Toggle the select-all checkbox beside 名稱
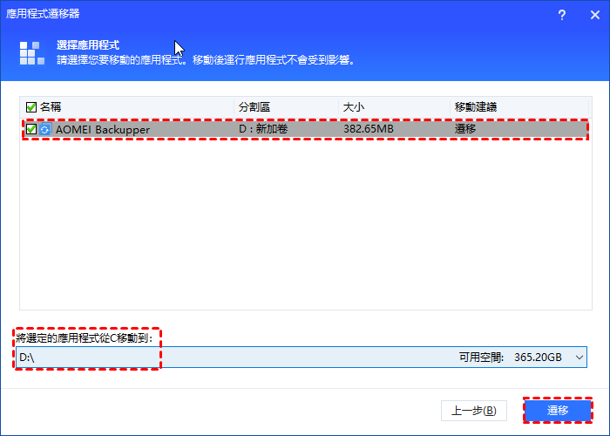The height and width of the screenshot is (436, 610). tap(31, 106)
